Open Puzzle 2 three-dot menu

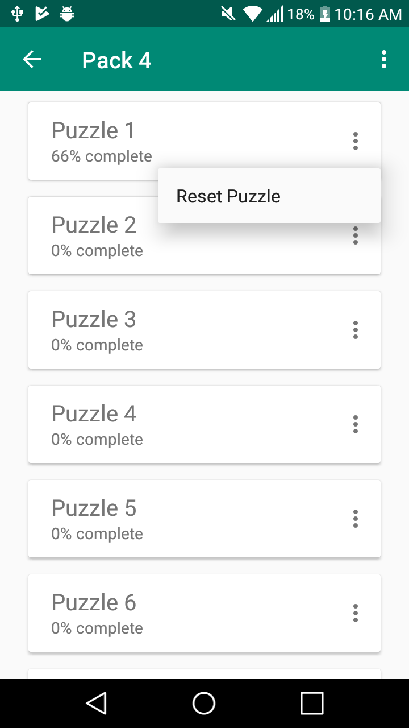pos(356,235)
